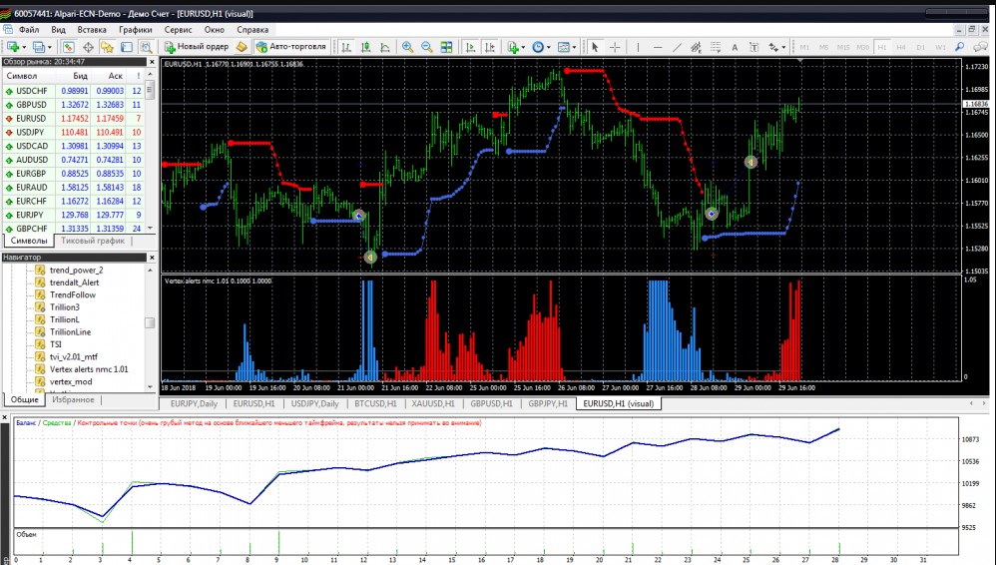Viewport: 996px width, 565px height.
Task: Switch timeframe to H4
Action: click(901, 47)
